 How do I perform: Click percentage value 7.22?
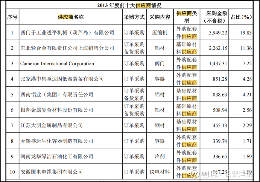pyautogui.click(x=247, y=64)
